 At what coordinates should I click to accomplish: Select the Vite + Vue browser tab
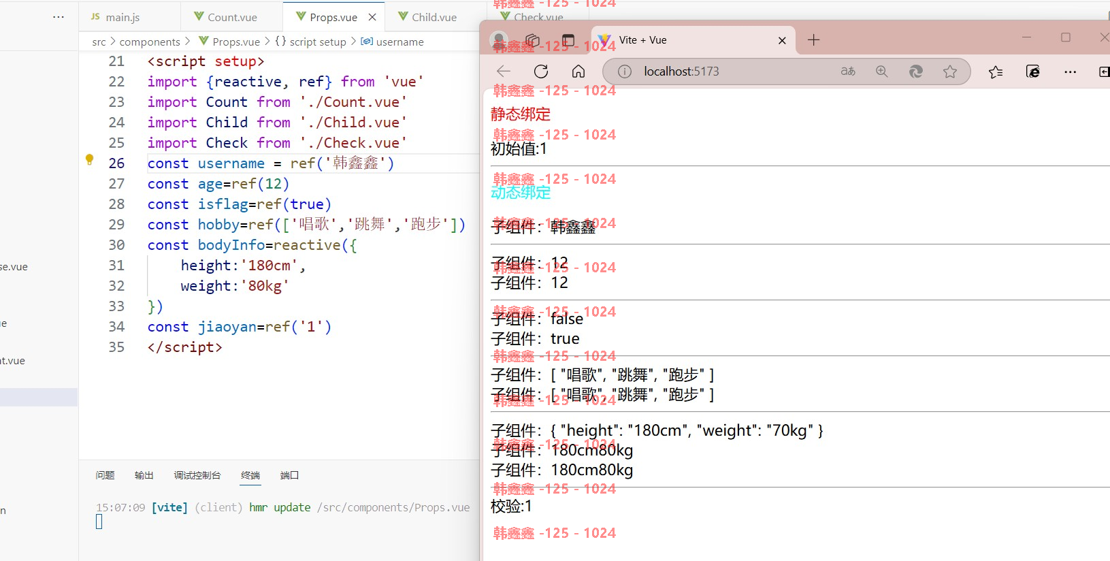click(694, 40)
